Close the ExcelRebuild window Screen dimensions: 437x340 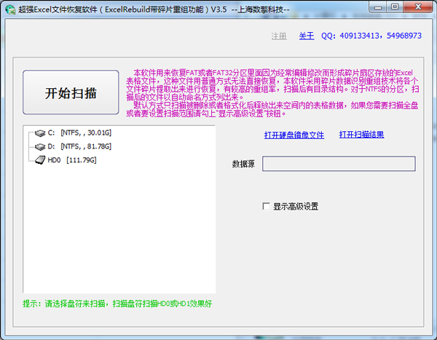[x=418, y=7]
